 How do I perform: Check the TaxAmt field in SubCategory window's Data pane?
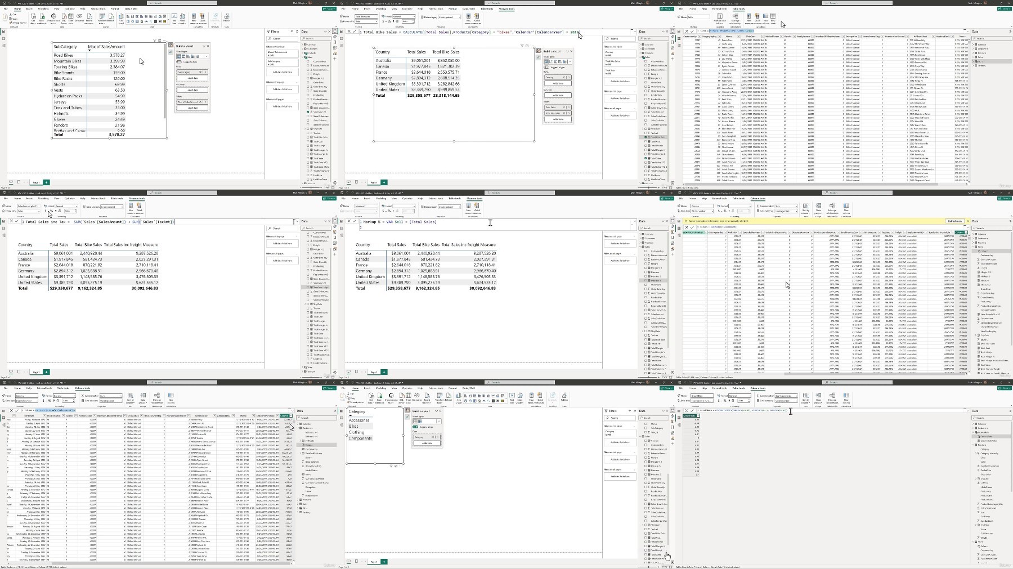pyautogui.click(x=308, y=133)
